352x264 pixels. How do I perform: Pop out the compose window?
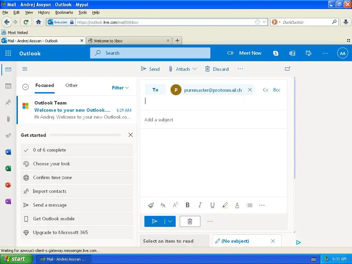[x=288, y=69]
